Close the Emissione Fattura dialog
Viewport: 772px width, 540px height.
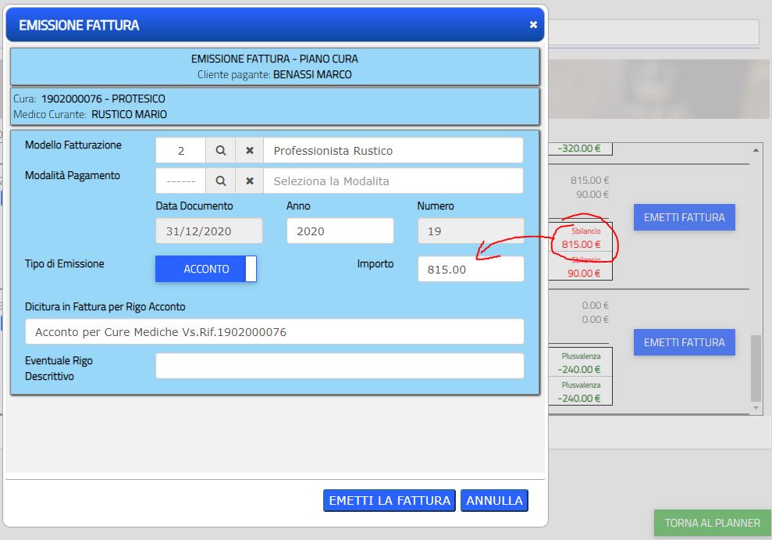tap(533, 25)
